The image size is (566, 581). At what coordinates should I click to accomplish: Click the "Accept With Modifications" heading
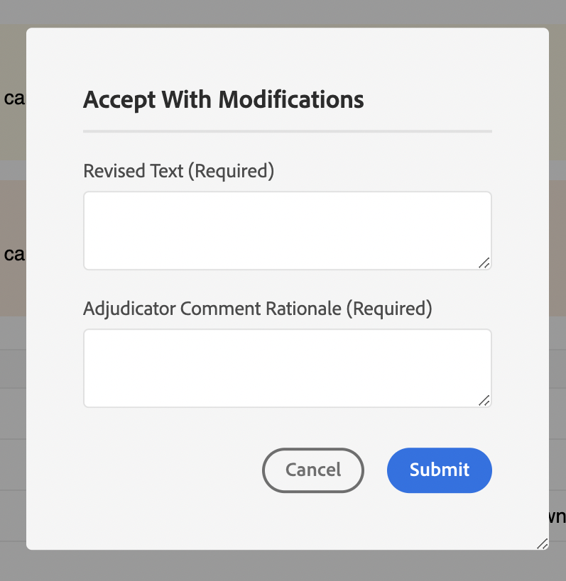point(223,99)
